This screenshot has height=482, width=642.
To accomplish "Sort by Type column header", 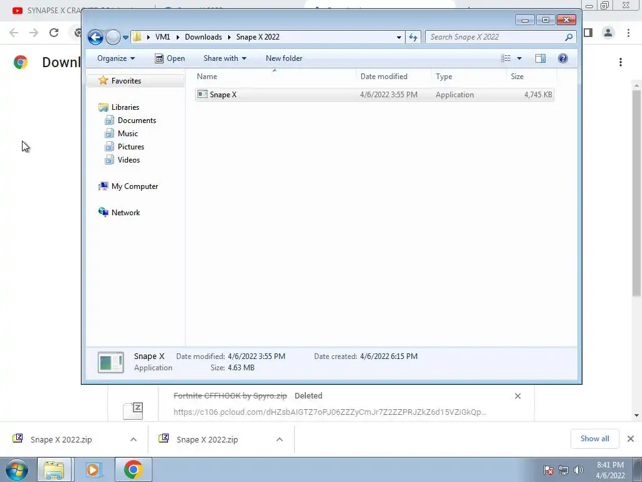I will 468,76.
